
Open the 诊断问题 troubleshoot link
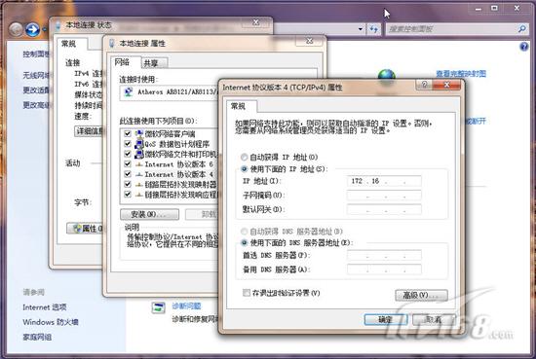(x=186, y=306)
